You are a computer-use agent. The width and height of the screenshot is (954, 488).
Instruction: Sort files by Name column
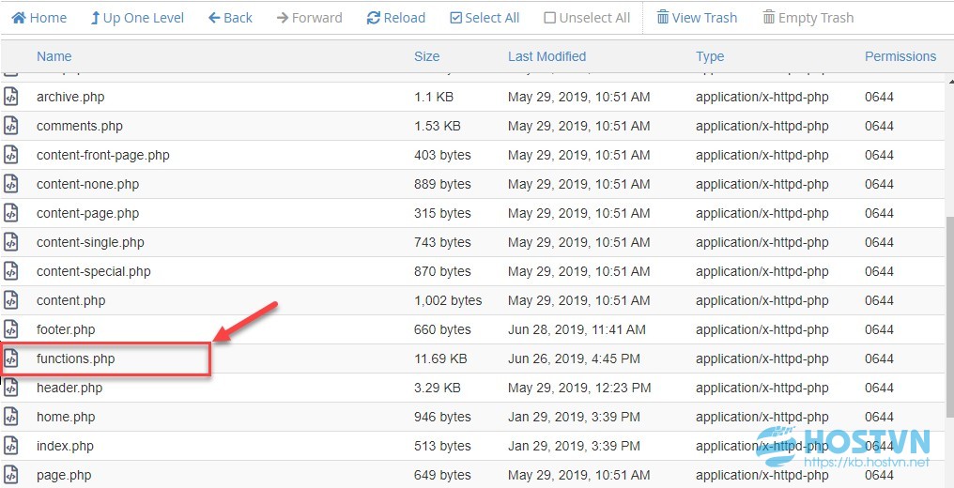tap(54, 56)
